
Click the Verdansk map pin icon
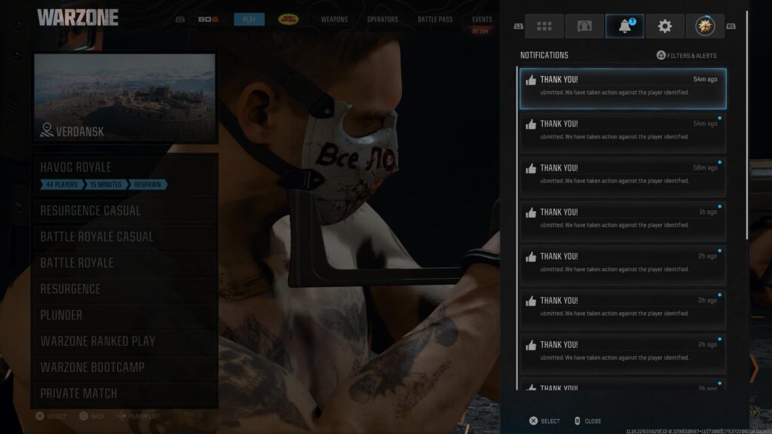[47, 130]
